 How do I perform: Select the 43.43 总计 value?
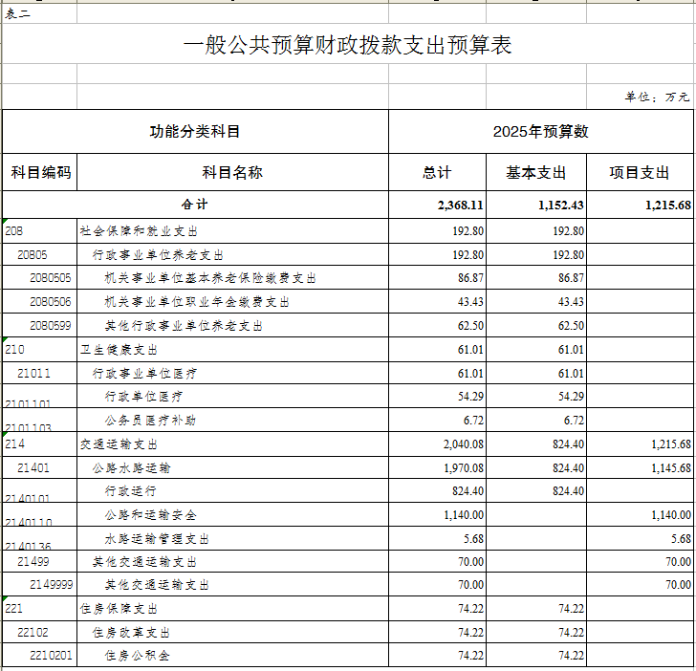pos(437,302)
